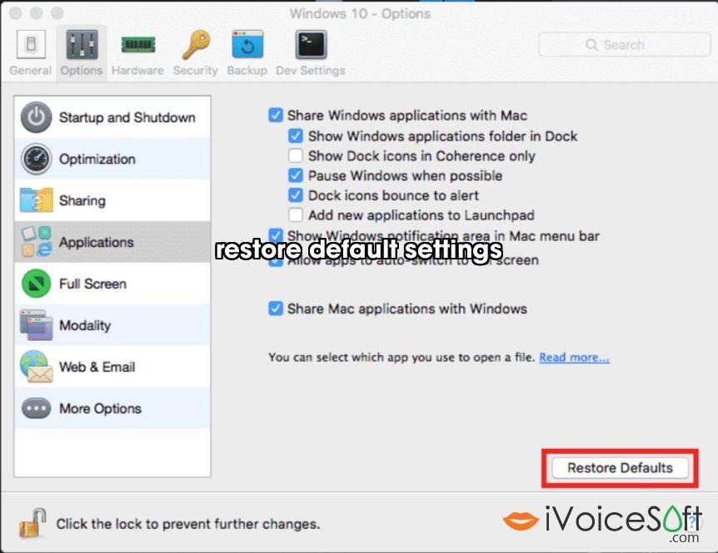Switch to the Security key icon
The width and height of the screenshot is (718, 553).
(x=196, y=52)
